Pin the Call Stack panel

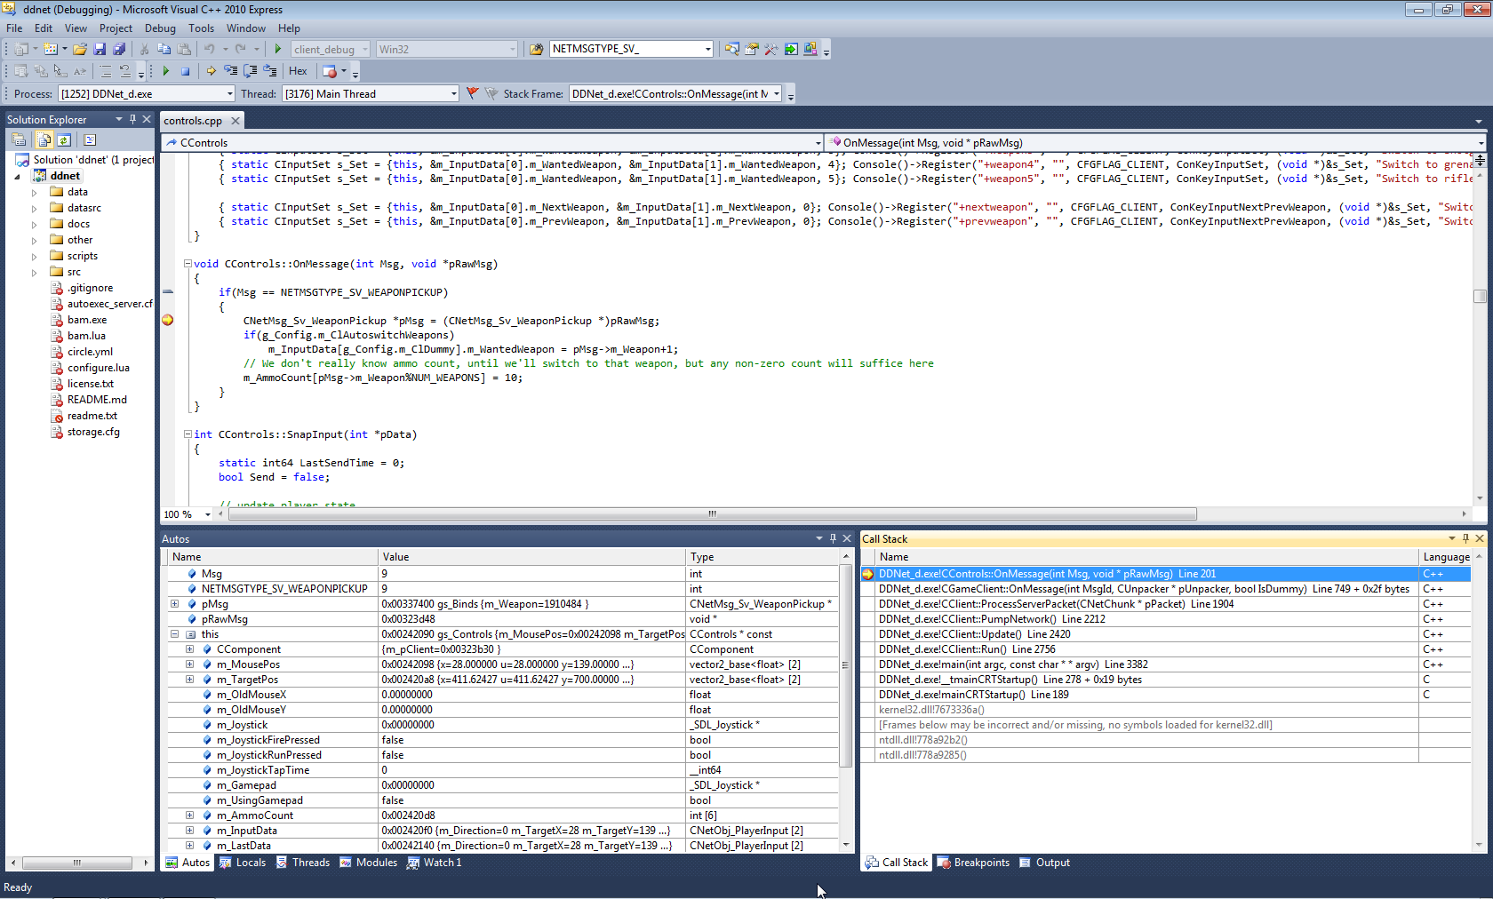click(1465, 538)
